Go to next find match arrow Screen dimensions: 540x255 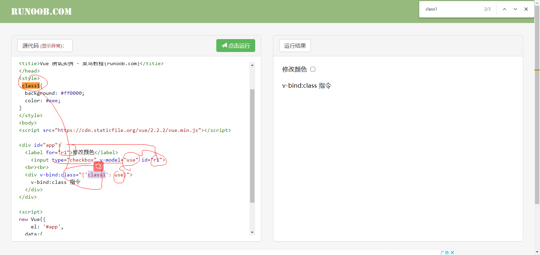(515, 9)
